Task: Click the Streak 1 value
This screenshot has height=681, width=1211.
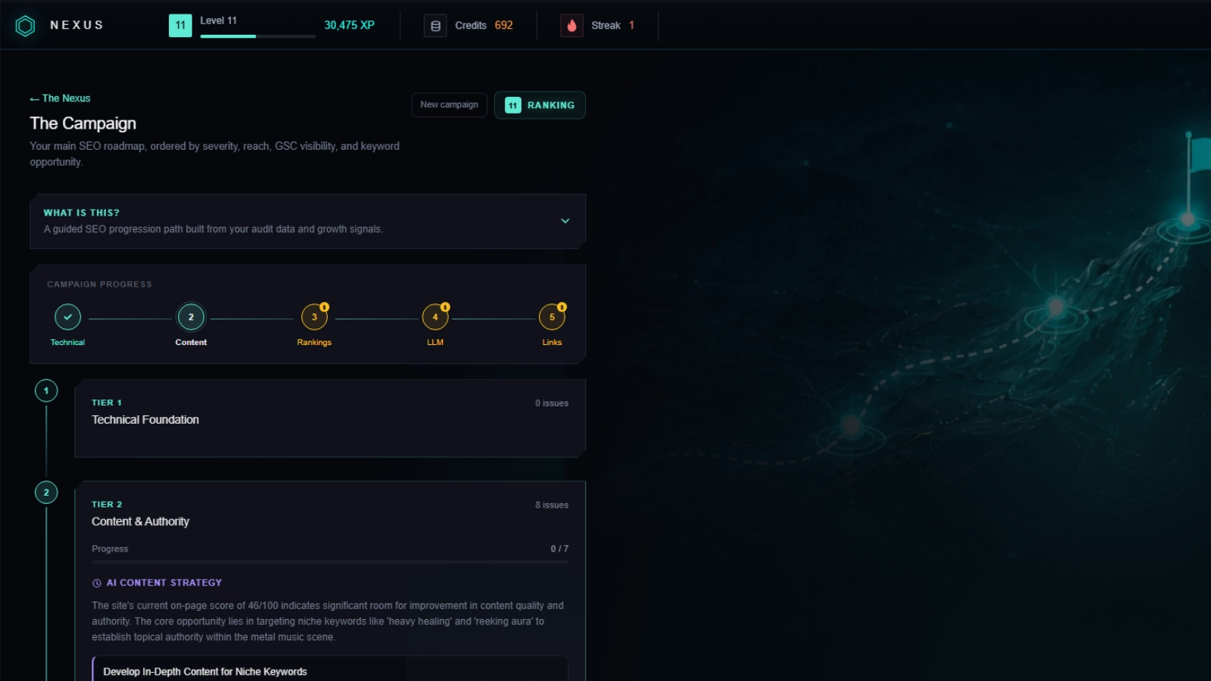Action: (631, 25)
